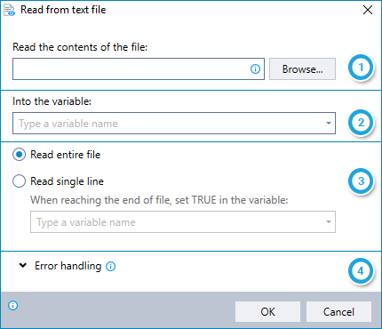Click the info icon inside the file path field
Screen dimensions: 382x329
coord(255,69)
